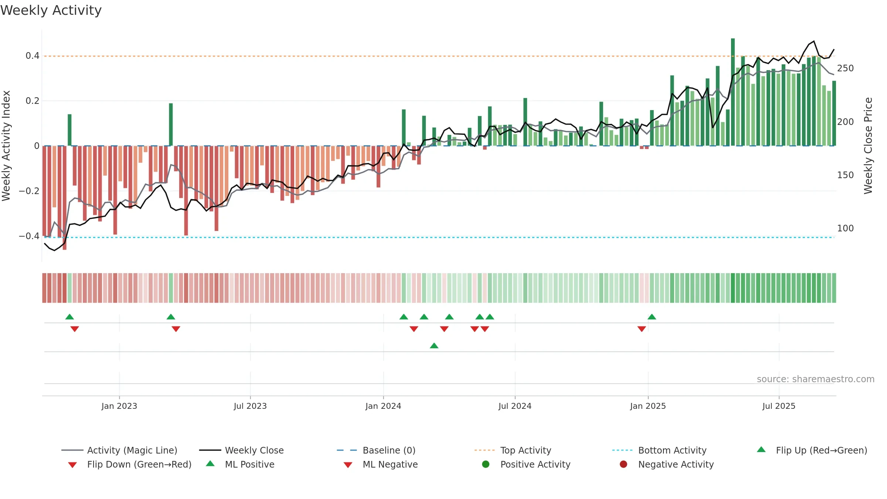Image resolution: width=887 pixels, height=499 pixels.
Task: Toggle Flip Up (Red→Green) legend entry
Action: coord(812,450)
